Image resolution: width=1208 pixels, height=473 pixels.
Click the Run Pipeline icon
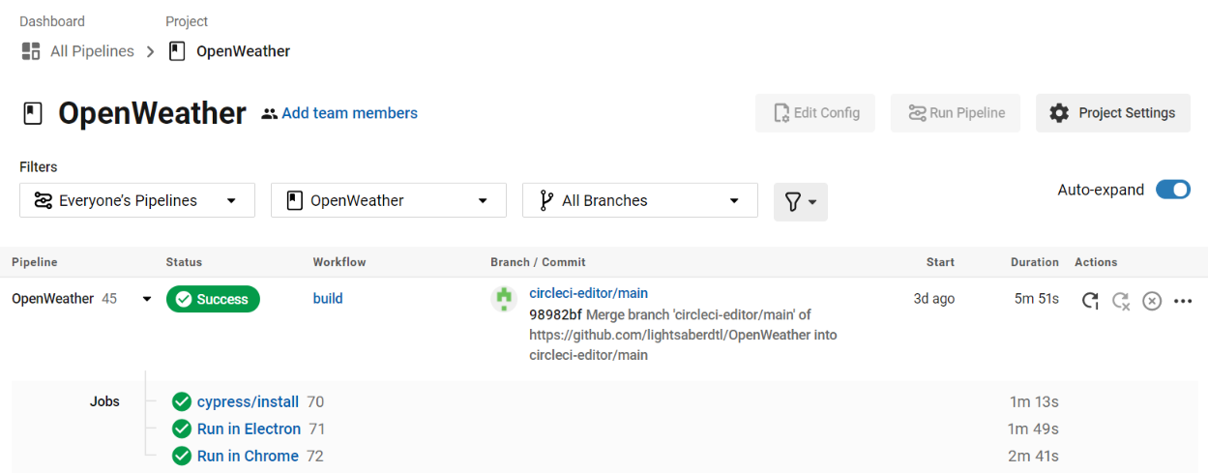(x=917, y=113)
